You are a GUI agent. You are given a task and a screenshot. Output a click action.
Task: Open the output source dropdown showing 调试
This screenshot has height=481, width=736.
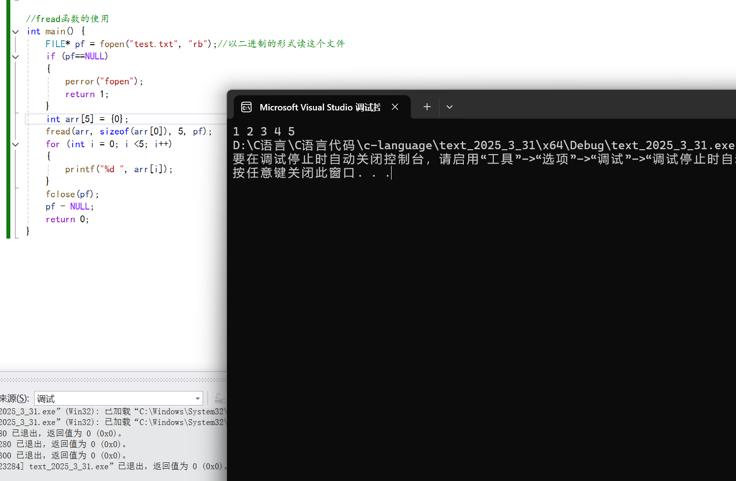pos(118,399)
